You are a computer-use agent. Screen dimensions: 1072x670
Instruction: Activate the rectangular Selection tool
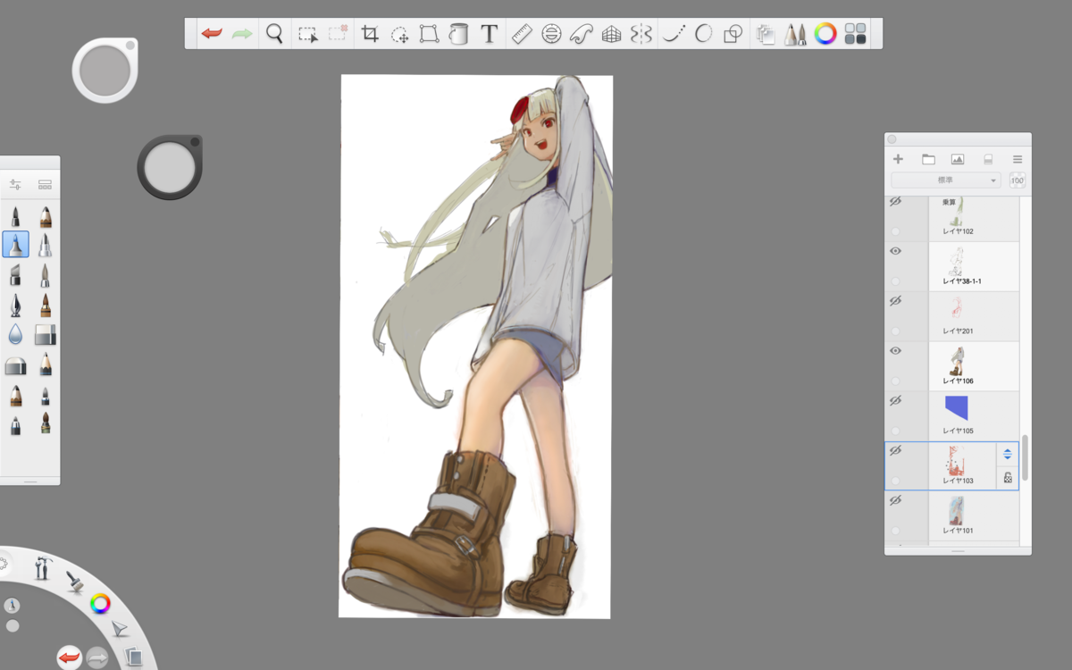click(307, 34)
